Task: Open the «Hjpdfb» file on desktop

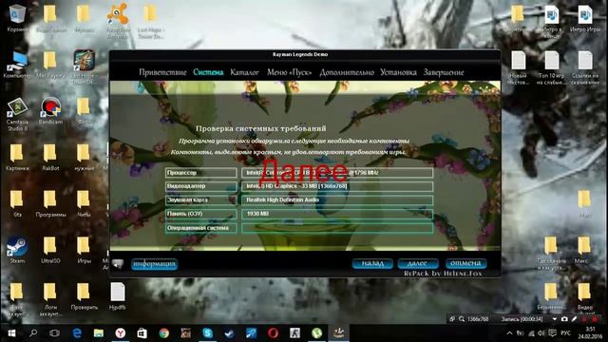Action: pyautogui.click(x=118, y=296)
